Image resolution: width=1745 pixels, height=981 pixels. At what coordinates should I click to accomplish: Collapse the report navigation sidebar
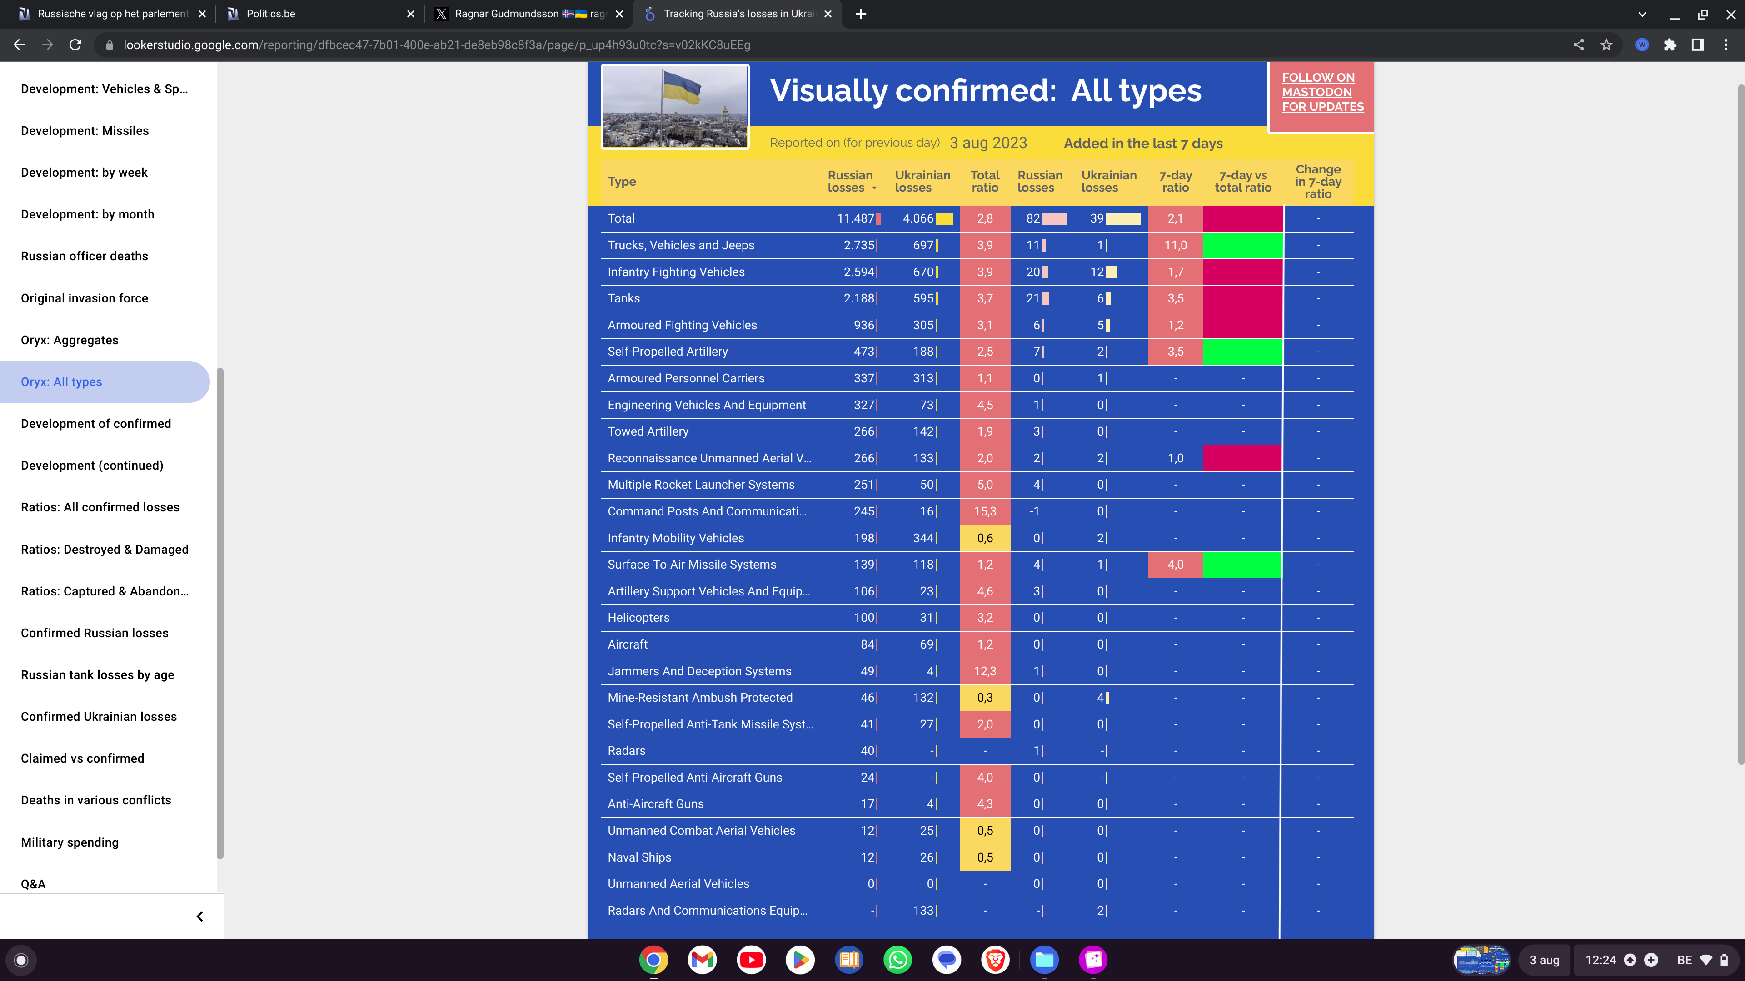[x=199, y=917]
